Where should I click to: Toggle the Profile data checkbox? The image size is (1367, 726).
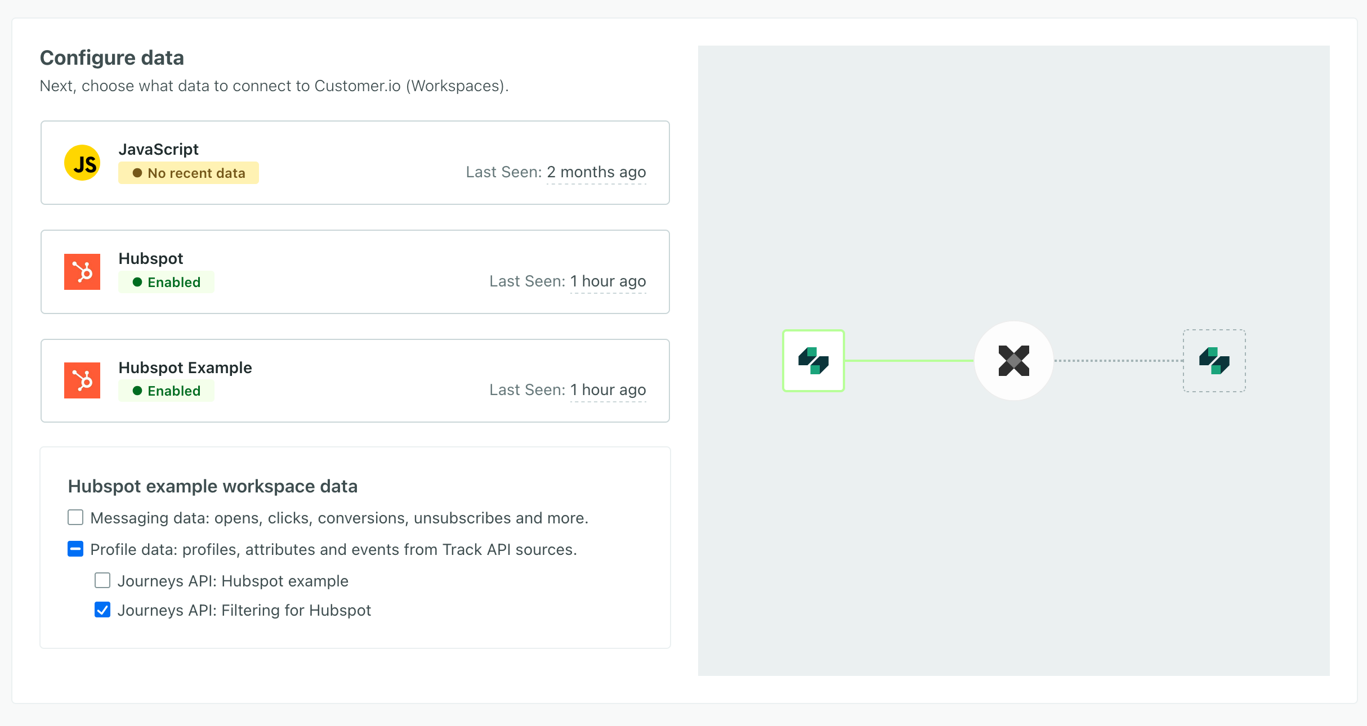[x=75, y=549]
